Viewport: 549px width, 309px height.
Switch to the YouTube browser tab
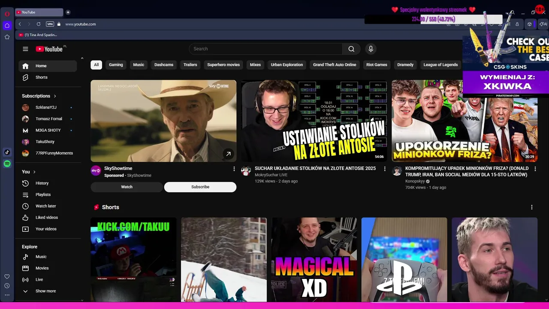[x=39, y=12]
